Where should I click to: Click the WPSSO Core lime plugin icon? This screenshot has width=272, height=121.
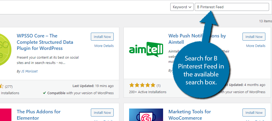coord(5,49)
